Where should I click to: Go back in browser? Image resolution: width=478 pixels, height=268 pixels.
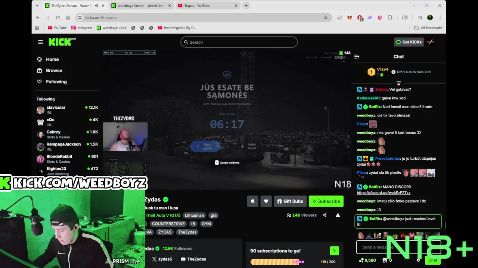coord(38,17)
